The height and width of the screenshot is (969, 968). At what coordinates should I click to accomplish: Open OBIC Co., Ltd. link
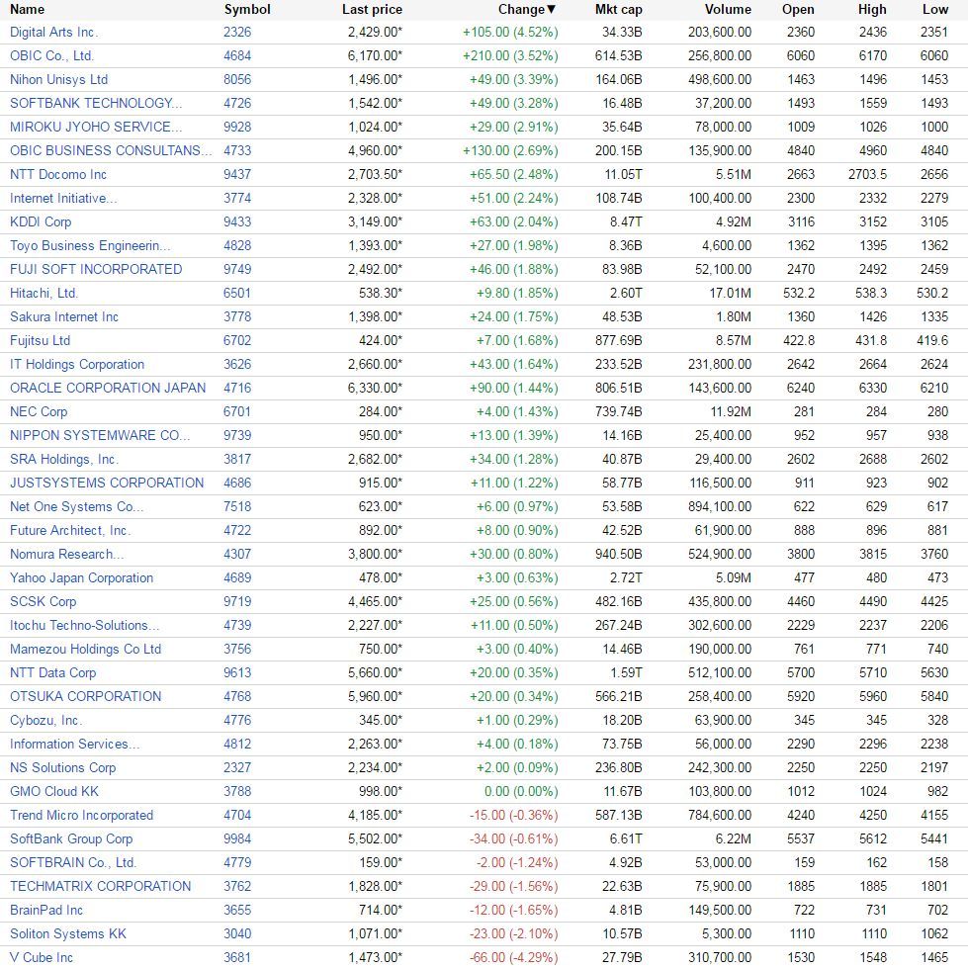(x=52, y=55)
